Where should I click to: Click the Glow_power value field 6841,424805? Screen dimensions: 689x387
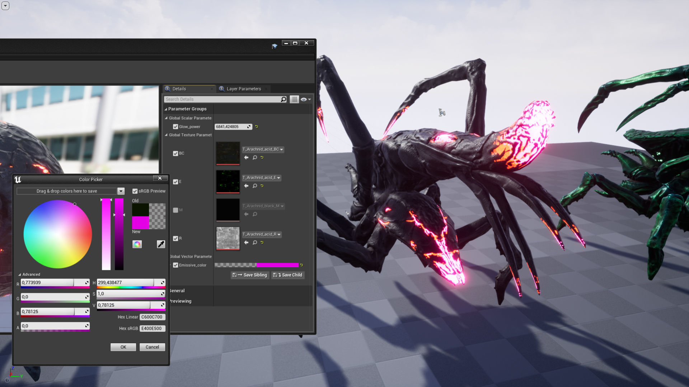(233, 126)
